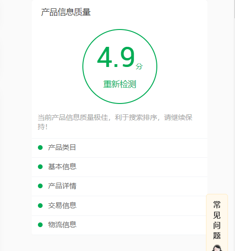Click the customer service avatar icon

pos(217,248)
